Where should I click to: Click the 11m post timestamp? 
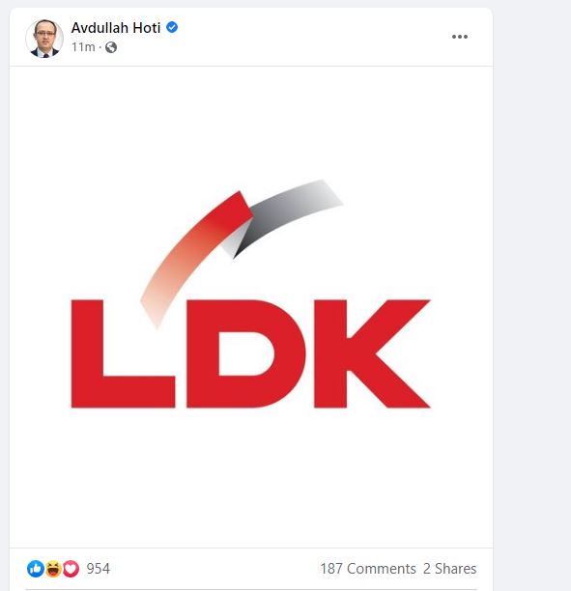coord(83,47)
